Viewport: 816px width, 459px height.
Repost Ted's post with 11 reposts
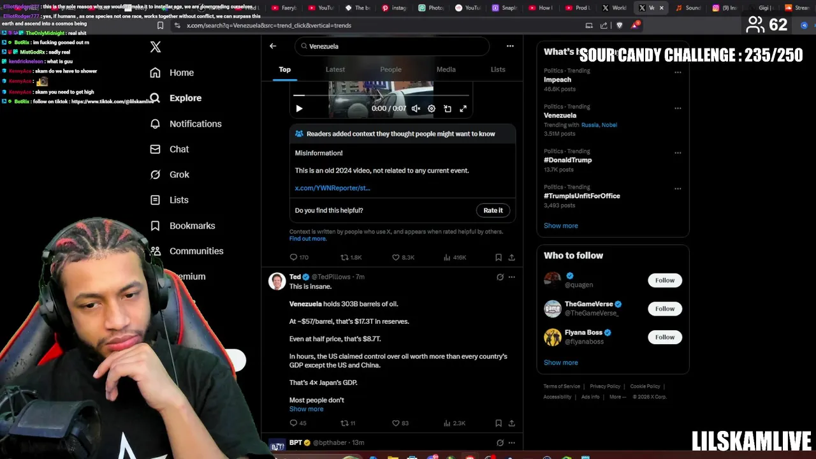coord(348,423)
